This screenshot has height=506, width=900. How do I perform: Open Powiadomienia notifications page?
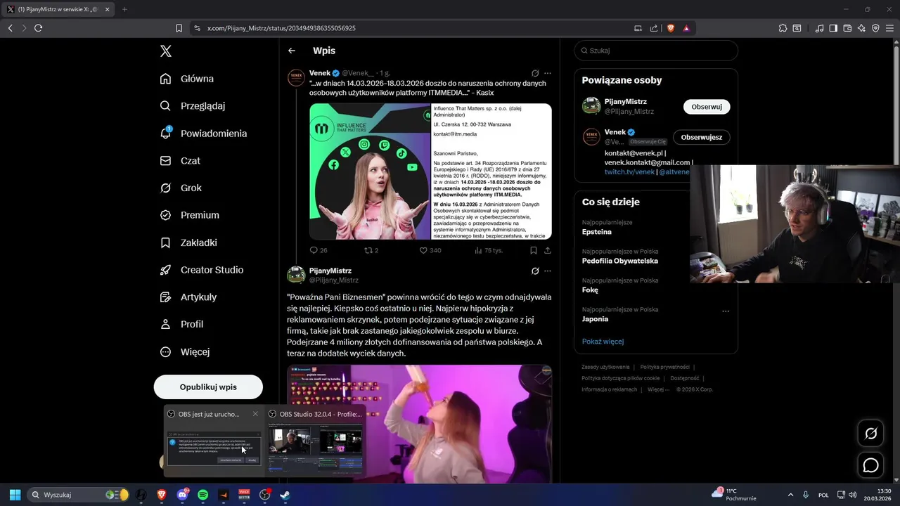click(203, 134)
